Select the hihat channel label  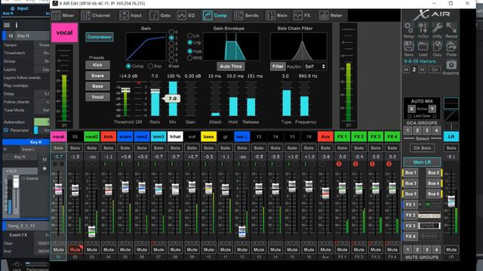tap(175, 137)
